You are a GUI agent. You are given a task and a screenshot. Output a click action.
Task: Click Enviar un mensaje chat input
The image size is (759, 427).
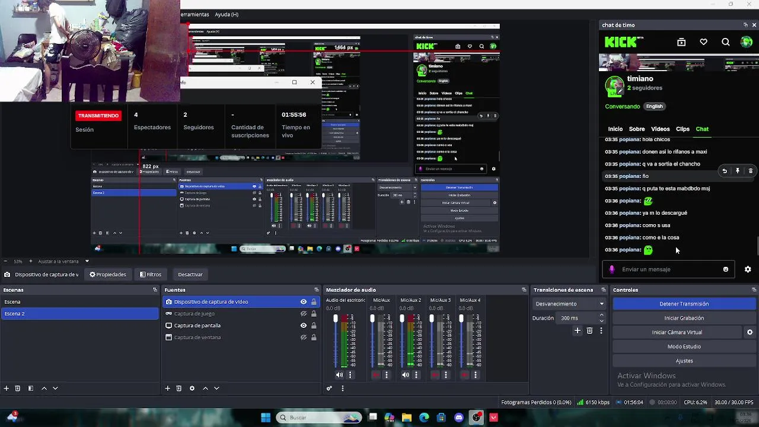pyautogui.click(x=667, y=269)
